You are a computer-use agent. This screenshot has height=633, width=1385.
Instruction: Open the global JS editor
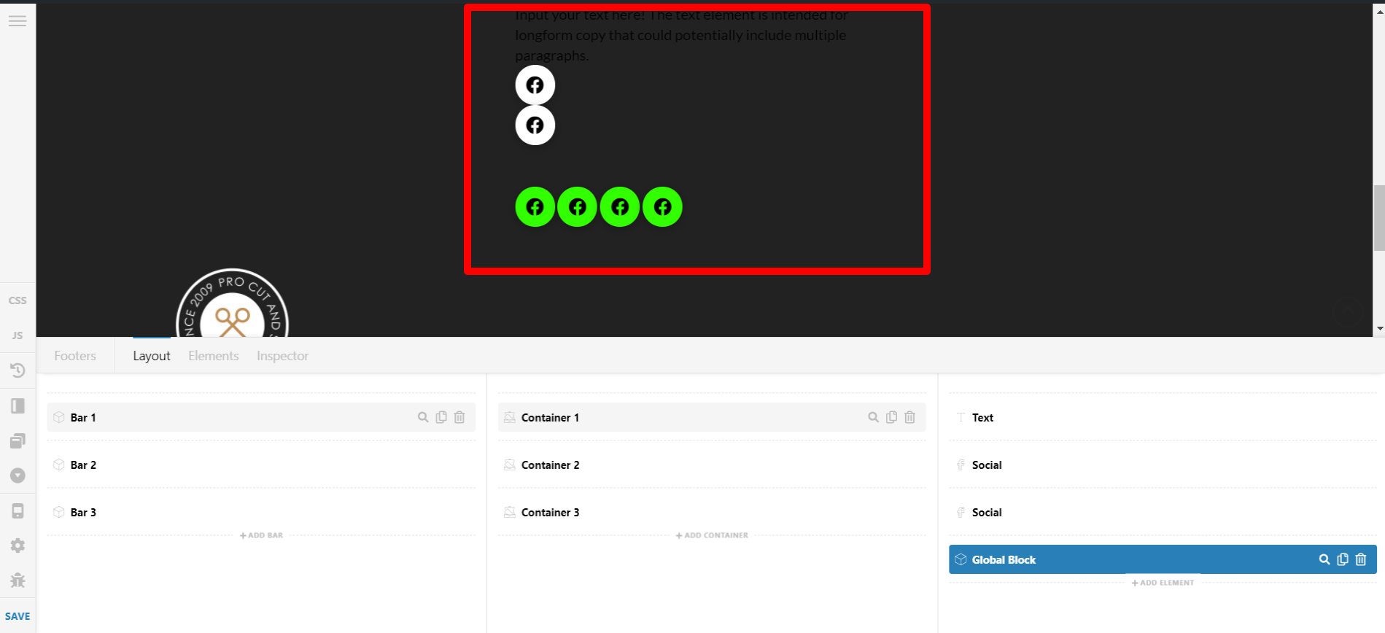(x=18, y=335)
